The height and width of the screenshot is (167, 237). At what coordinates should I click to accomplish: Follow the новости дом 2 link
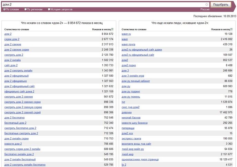pos(13,144)
